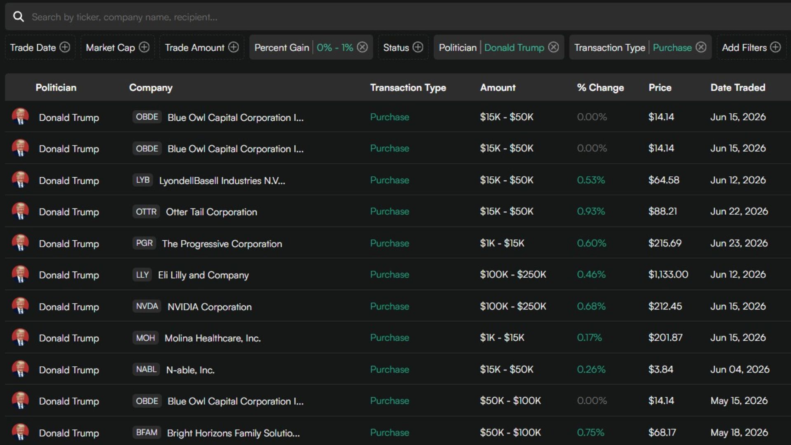The image size is (791, 445).
Task: Sort by the Transaction Type column header
Action: [x=408, y=87]
